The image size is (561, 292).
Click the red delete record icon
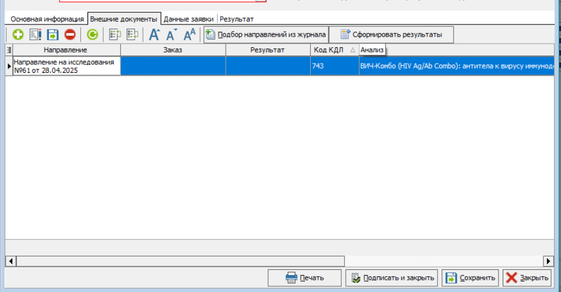70,35
